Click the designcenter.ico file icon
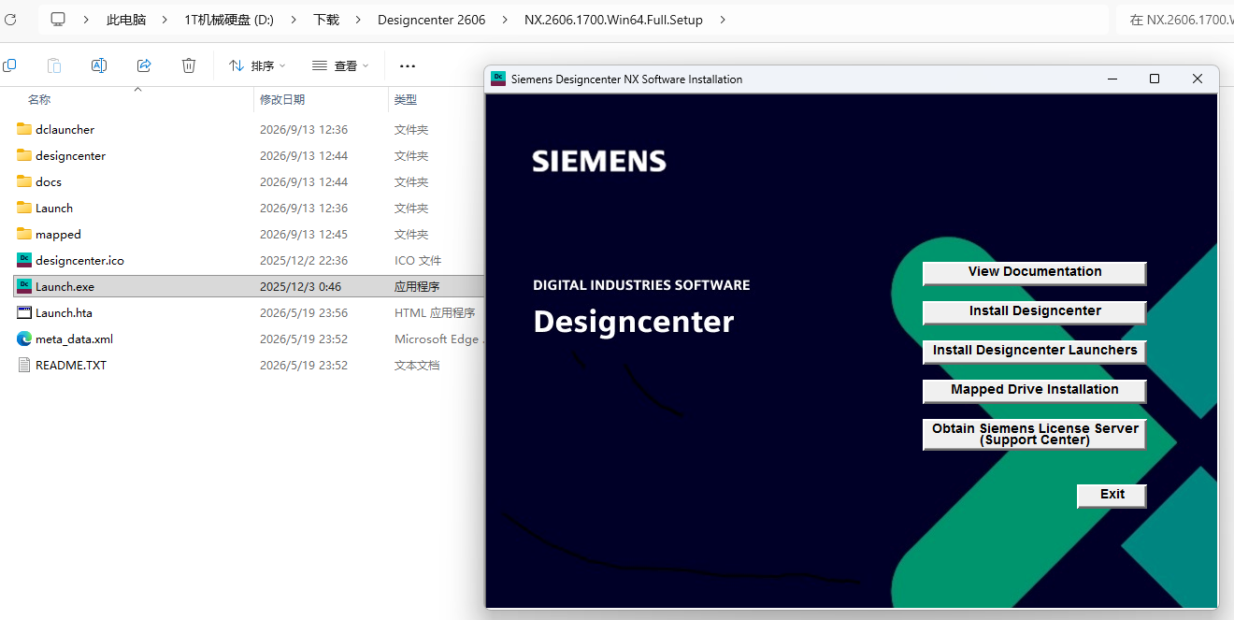This screenshot has width=1234, height=620. click(24, 260)
